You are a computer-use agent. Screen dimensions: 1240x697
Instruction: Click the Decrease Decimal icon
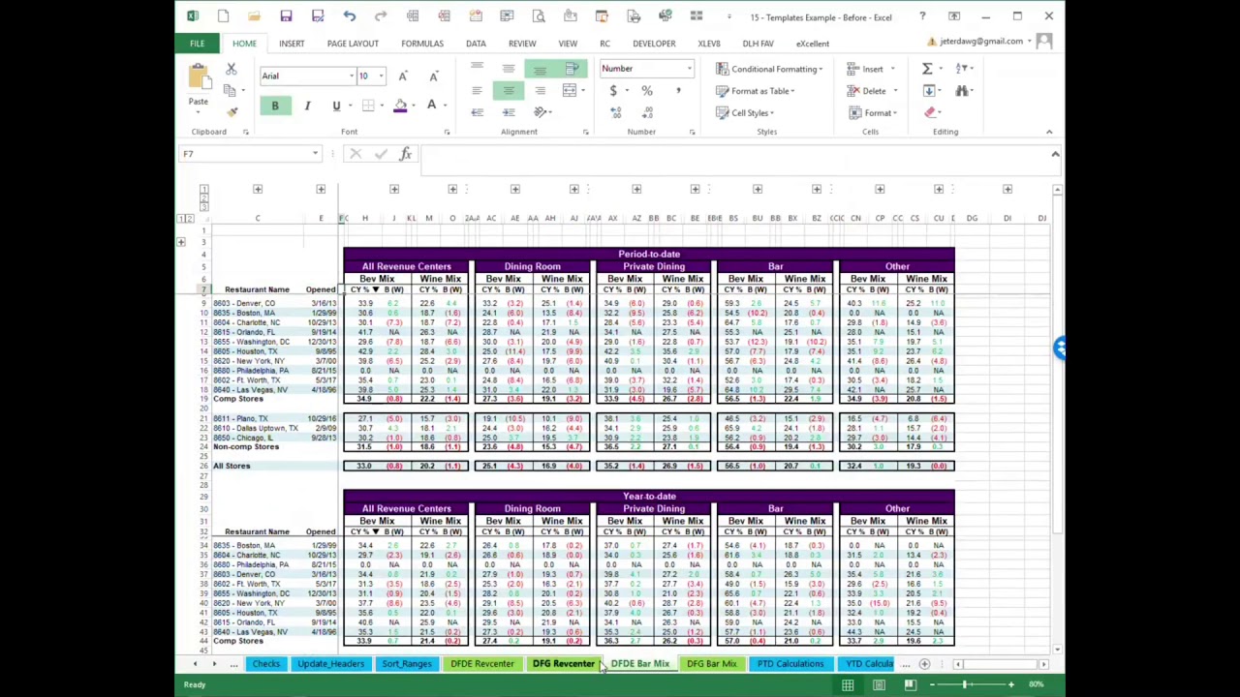click(x=646, y=112)
